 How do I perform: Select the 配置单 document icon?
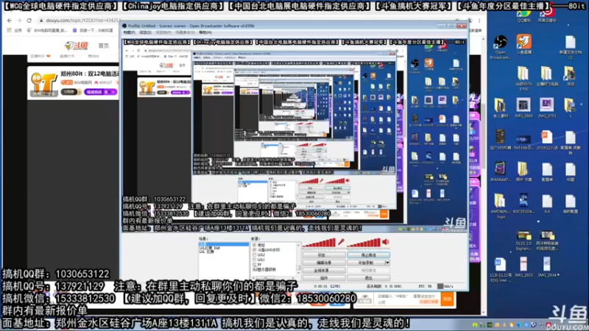[x=547, y=172]
